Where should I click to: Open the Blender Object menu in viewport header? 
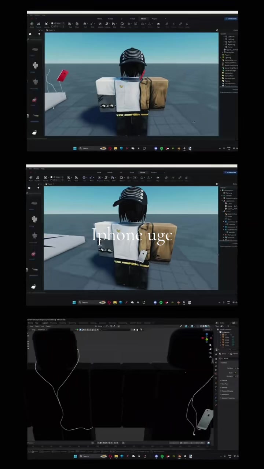click(x=48, y=326)
